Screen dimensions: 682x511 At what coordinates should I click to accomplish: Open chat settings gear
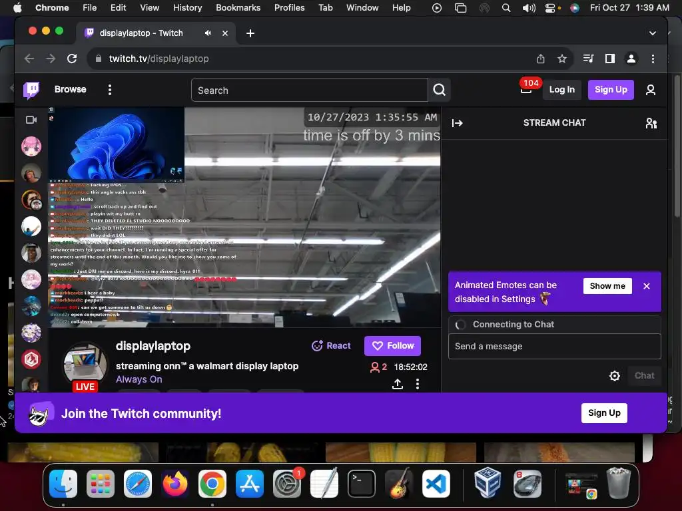614,376
